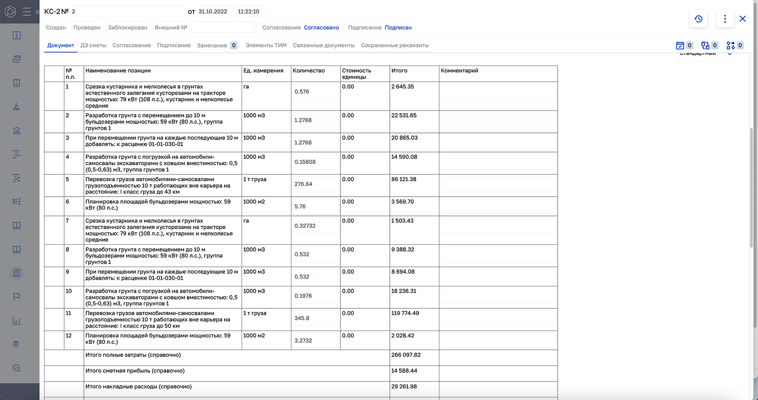Open the mail envelope sidebar icon
Screen dimensions: 758x400
(16, 59)
